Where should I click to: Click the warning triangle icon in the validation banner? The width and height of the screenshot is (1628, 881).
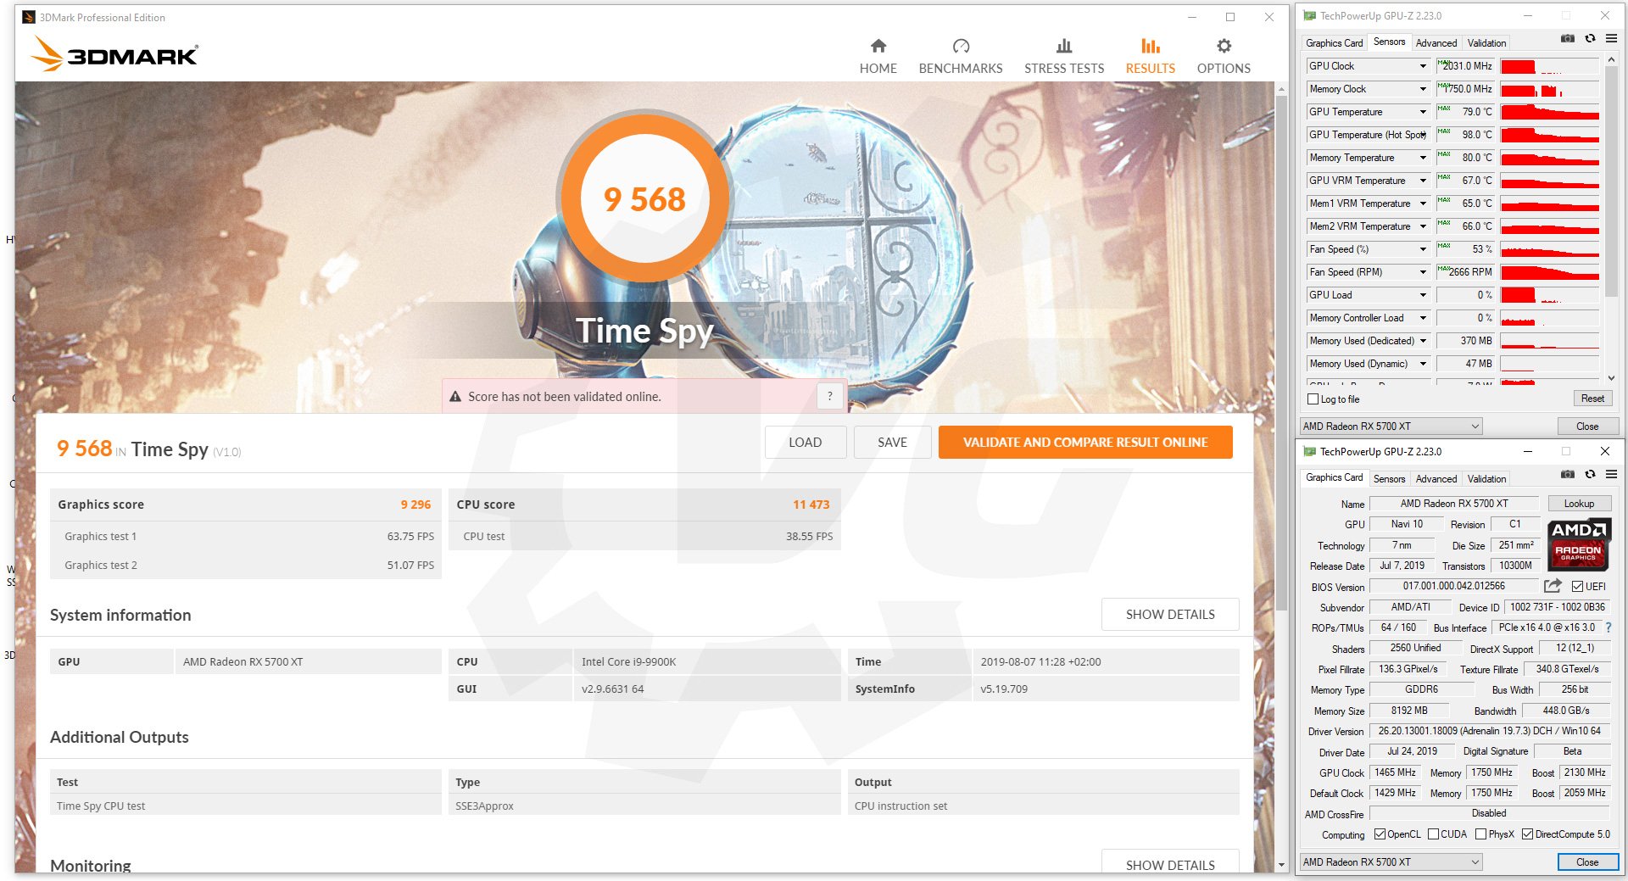click(x=455, y=397)
